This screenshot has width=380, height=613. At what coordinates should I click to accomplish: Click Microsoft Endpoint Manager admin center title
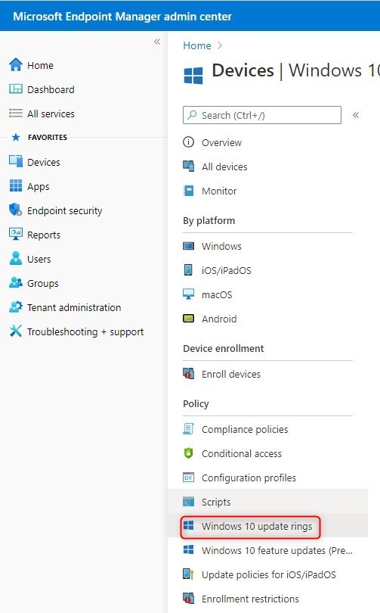[x=122, y=17]
